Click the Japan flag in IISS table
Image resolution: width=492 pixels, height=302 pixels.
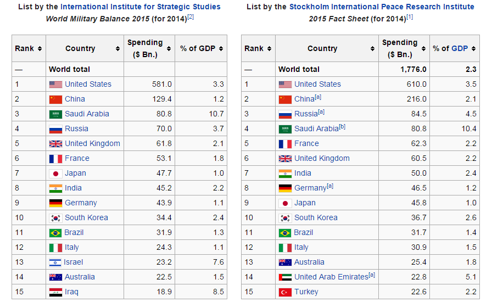(x=55, y=174)
